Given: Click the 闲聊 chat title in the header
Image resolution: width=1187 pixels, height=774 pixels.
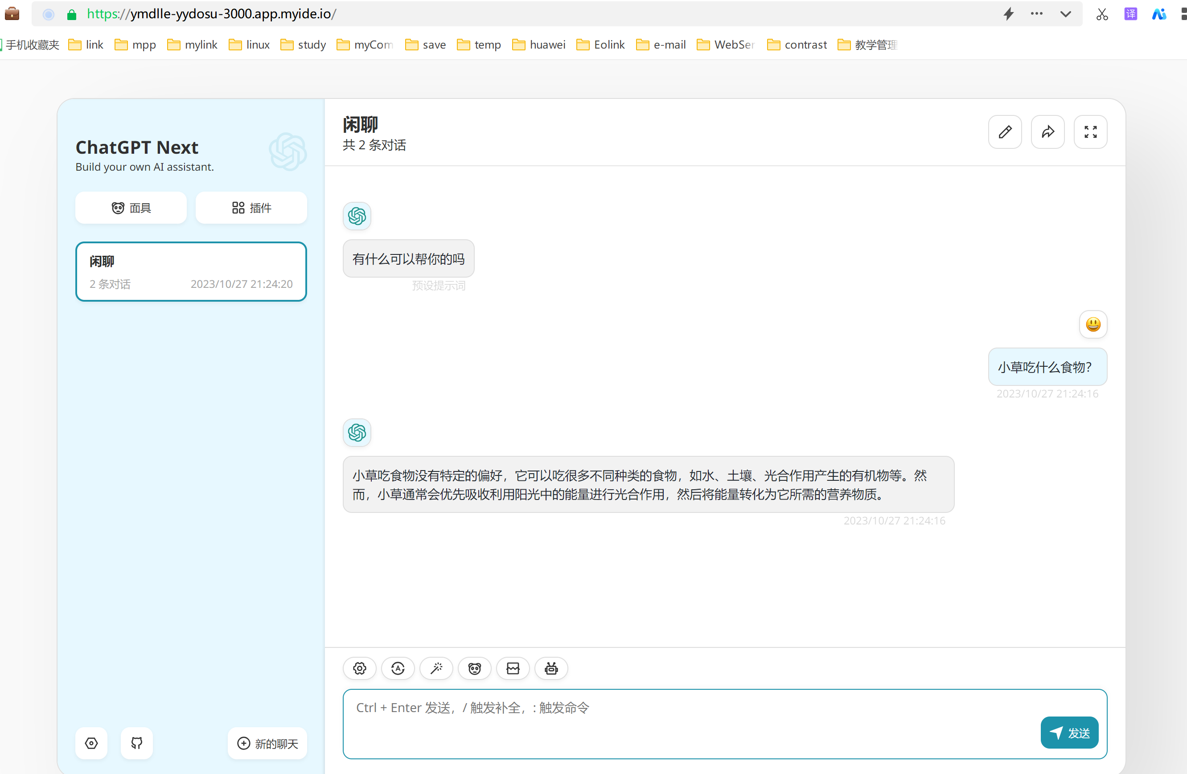Looking at the screenshot, I should pyautogui.click(x=360, y=125).
